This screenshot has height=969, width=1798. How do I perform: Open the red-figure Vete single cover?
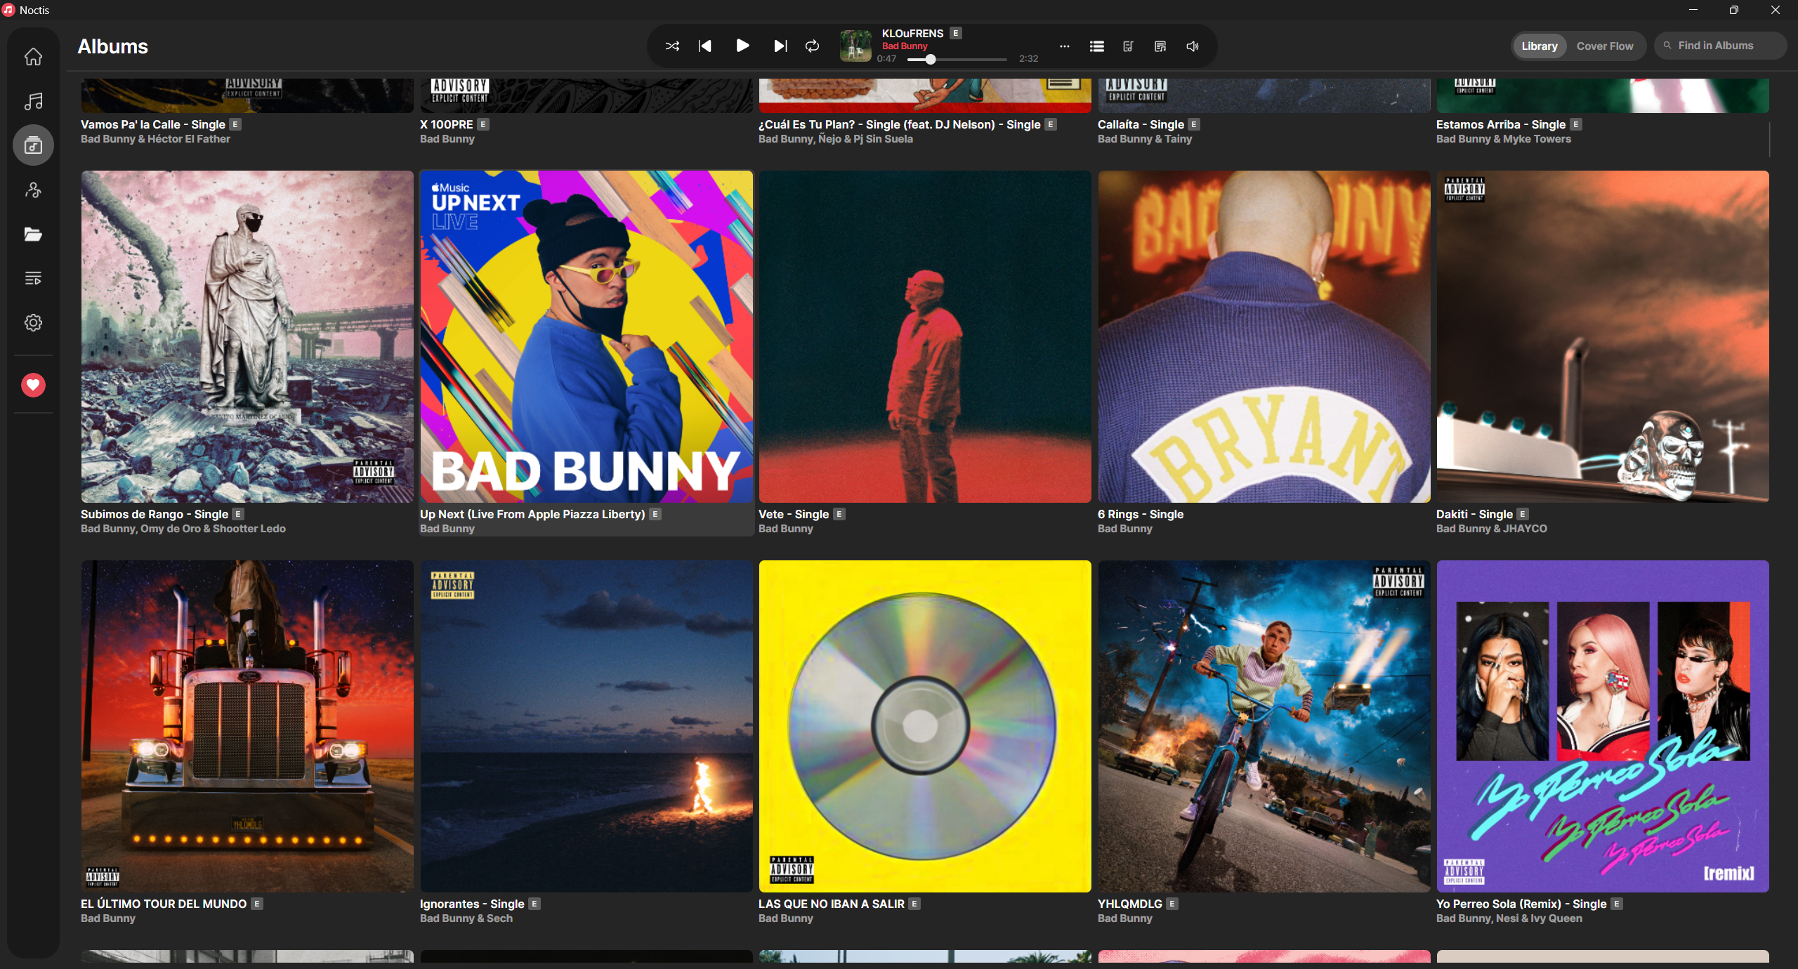pyautogui.click(x=925, y=336)
